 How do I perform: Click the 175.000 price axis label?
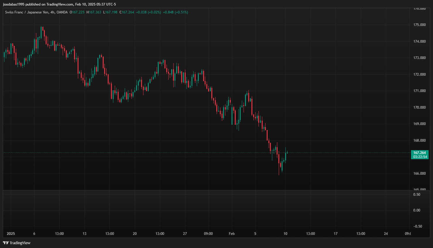pos(419,25)
